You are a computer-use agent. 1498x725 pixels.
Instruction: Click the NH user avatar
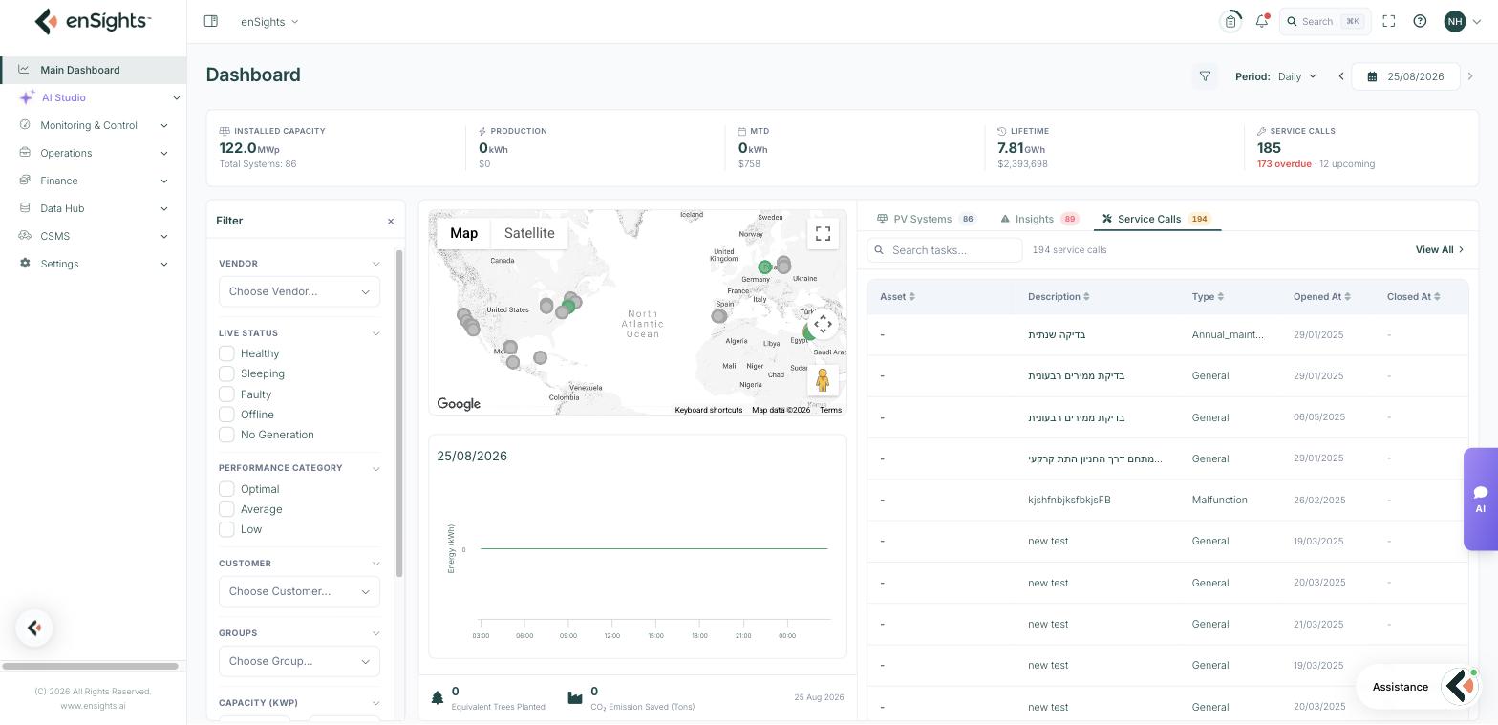1455,21
